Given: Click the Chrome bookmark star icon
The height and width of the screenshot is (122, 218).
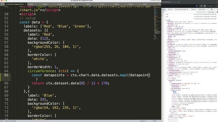Looking at the screenshot, I should click(x=197, y=6).
